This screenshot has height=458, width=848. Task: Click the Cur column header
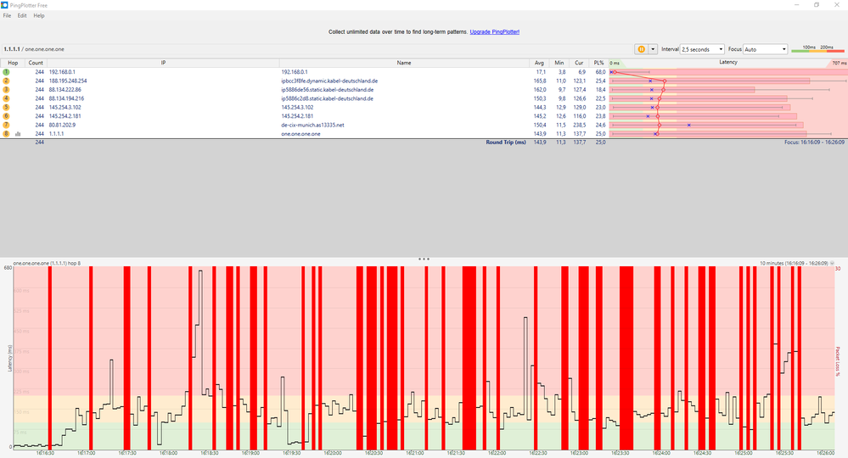pyautogui.click(x=579, y=63)
